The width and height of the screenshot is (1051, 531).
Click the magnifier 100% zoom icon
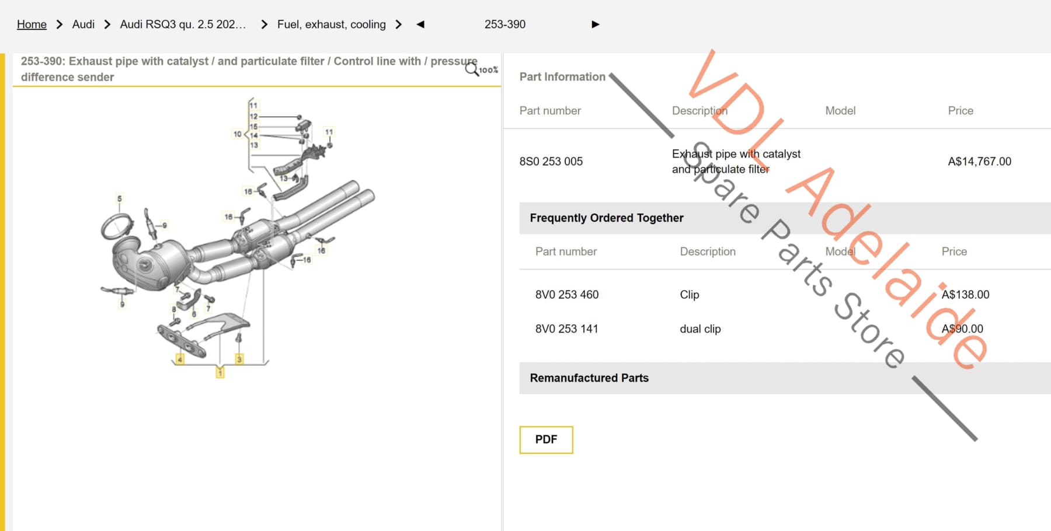click(481, 69)
